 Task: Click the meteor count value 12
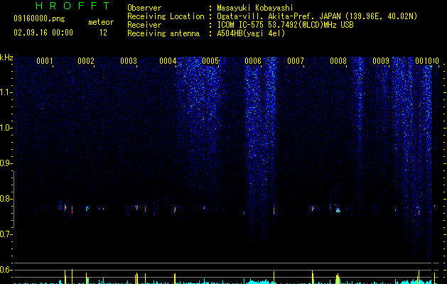coord(103,33)
